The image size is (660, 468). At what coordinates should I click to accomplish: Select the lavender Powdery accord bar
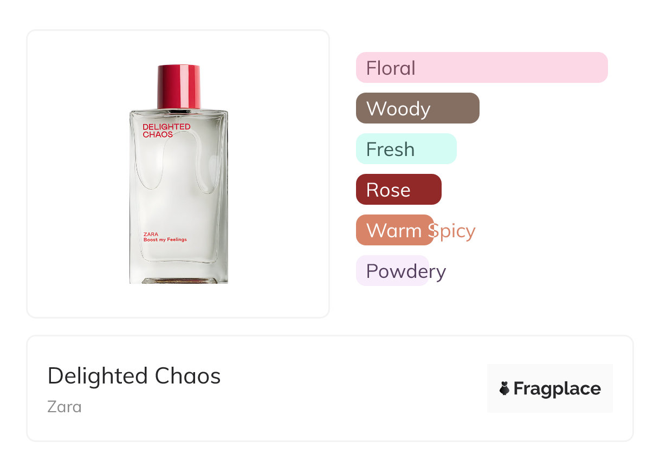click(x=392, y=271)
